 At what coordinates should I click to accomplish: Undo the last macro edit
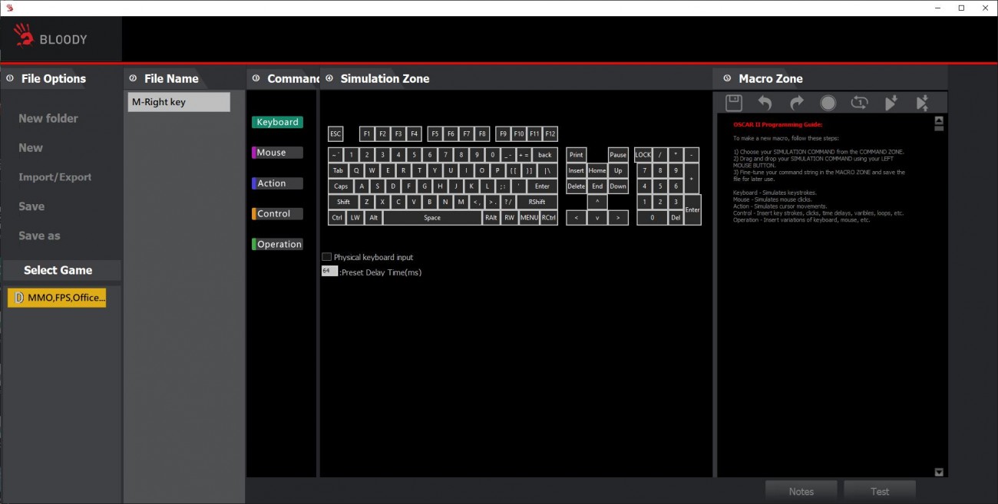(765, 103)
